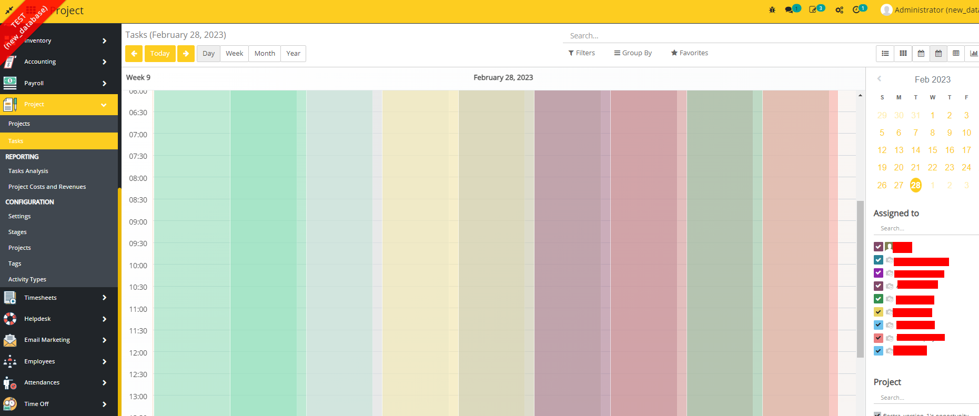Click the calendar vertical scrollbar

tap(861, 279)
